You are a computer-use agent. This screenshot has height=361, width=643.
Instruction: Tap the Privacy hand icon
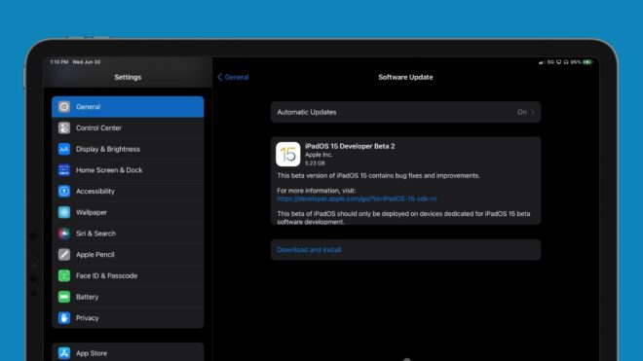click(64, 318)
